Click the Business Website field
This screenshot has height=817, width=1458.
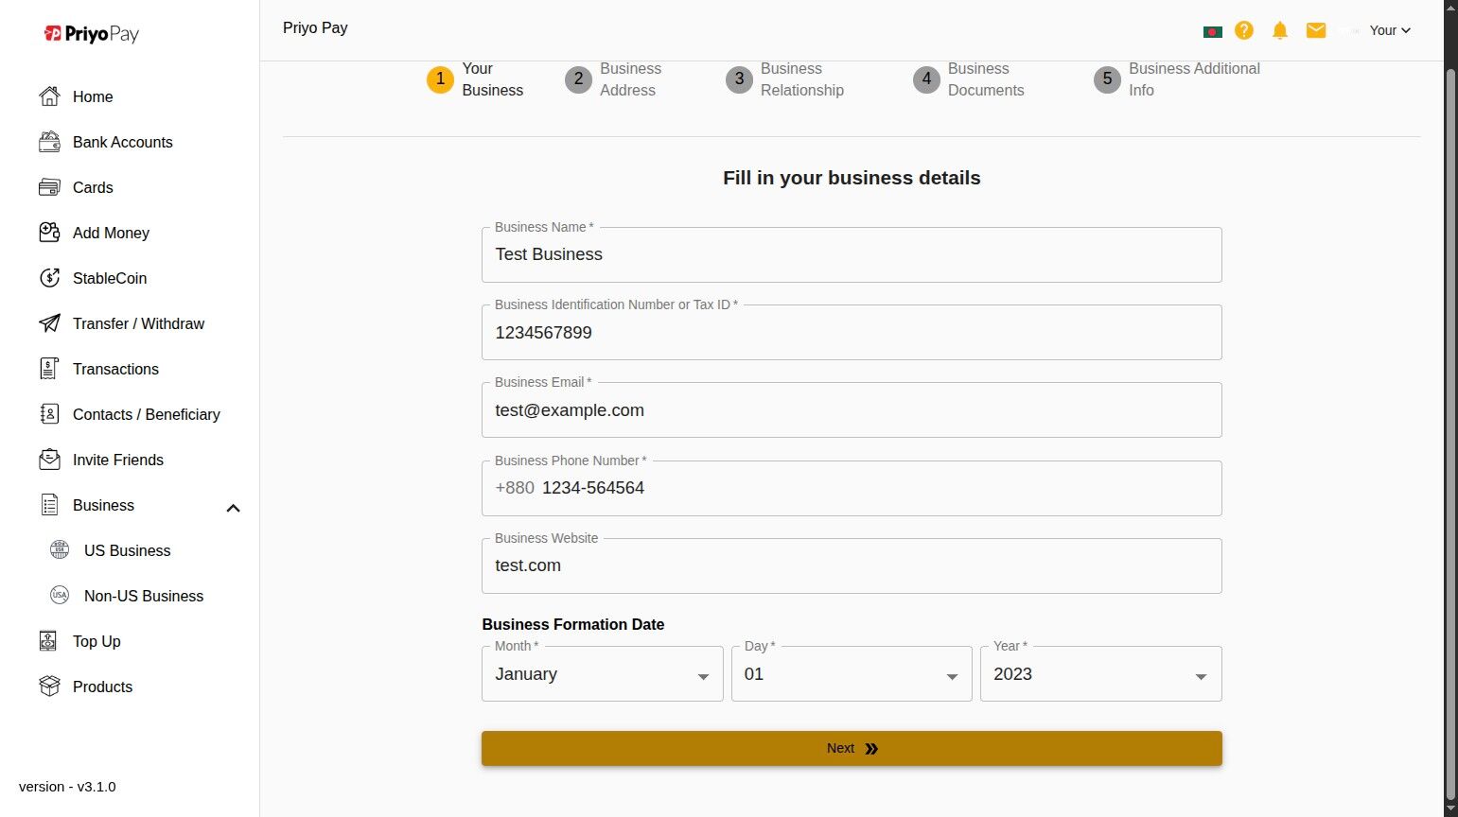coord(852,565)
